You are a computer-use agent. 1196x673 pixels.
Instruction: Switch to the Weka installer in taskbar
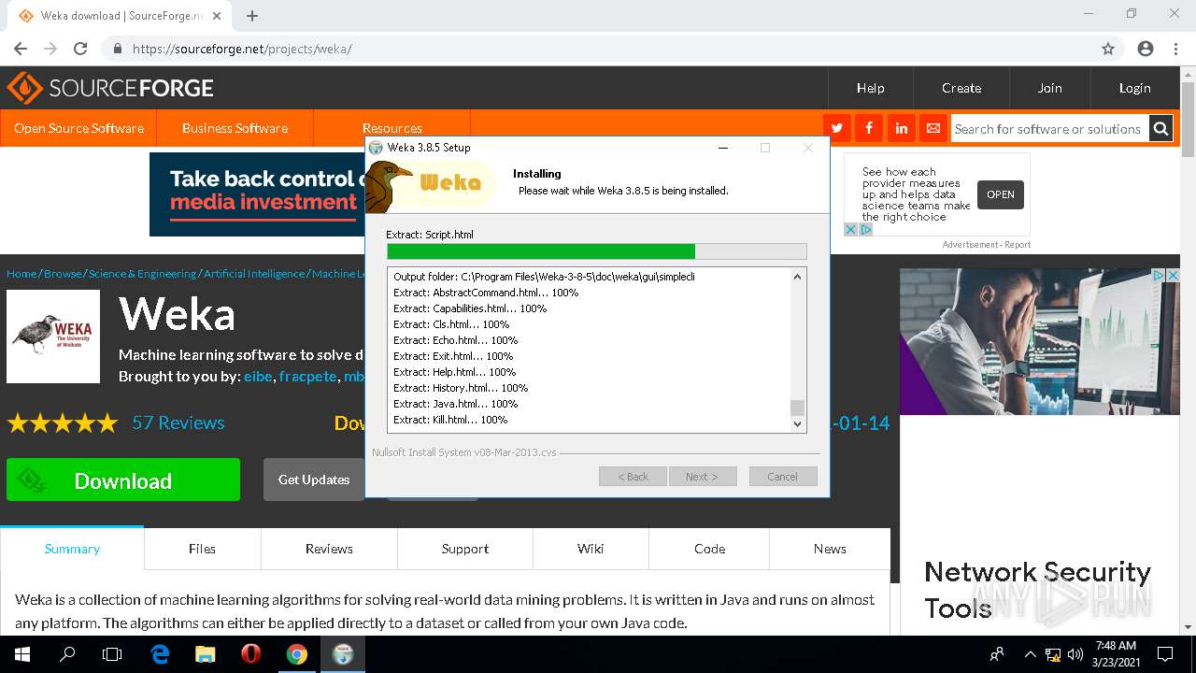pyautogui.click(x=342, y=654)
